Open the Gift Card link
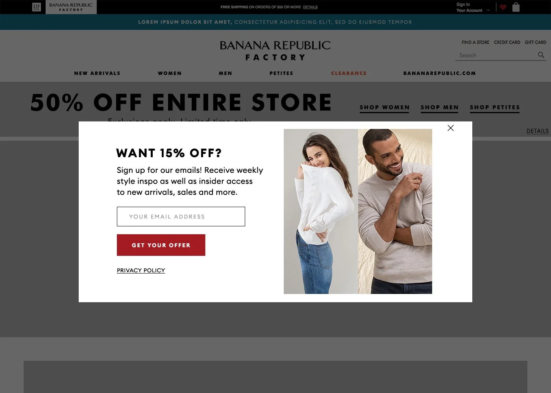 pyautogui.click(x=535, y=42)
